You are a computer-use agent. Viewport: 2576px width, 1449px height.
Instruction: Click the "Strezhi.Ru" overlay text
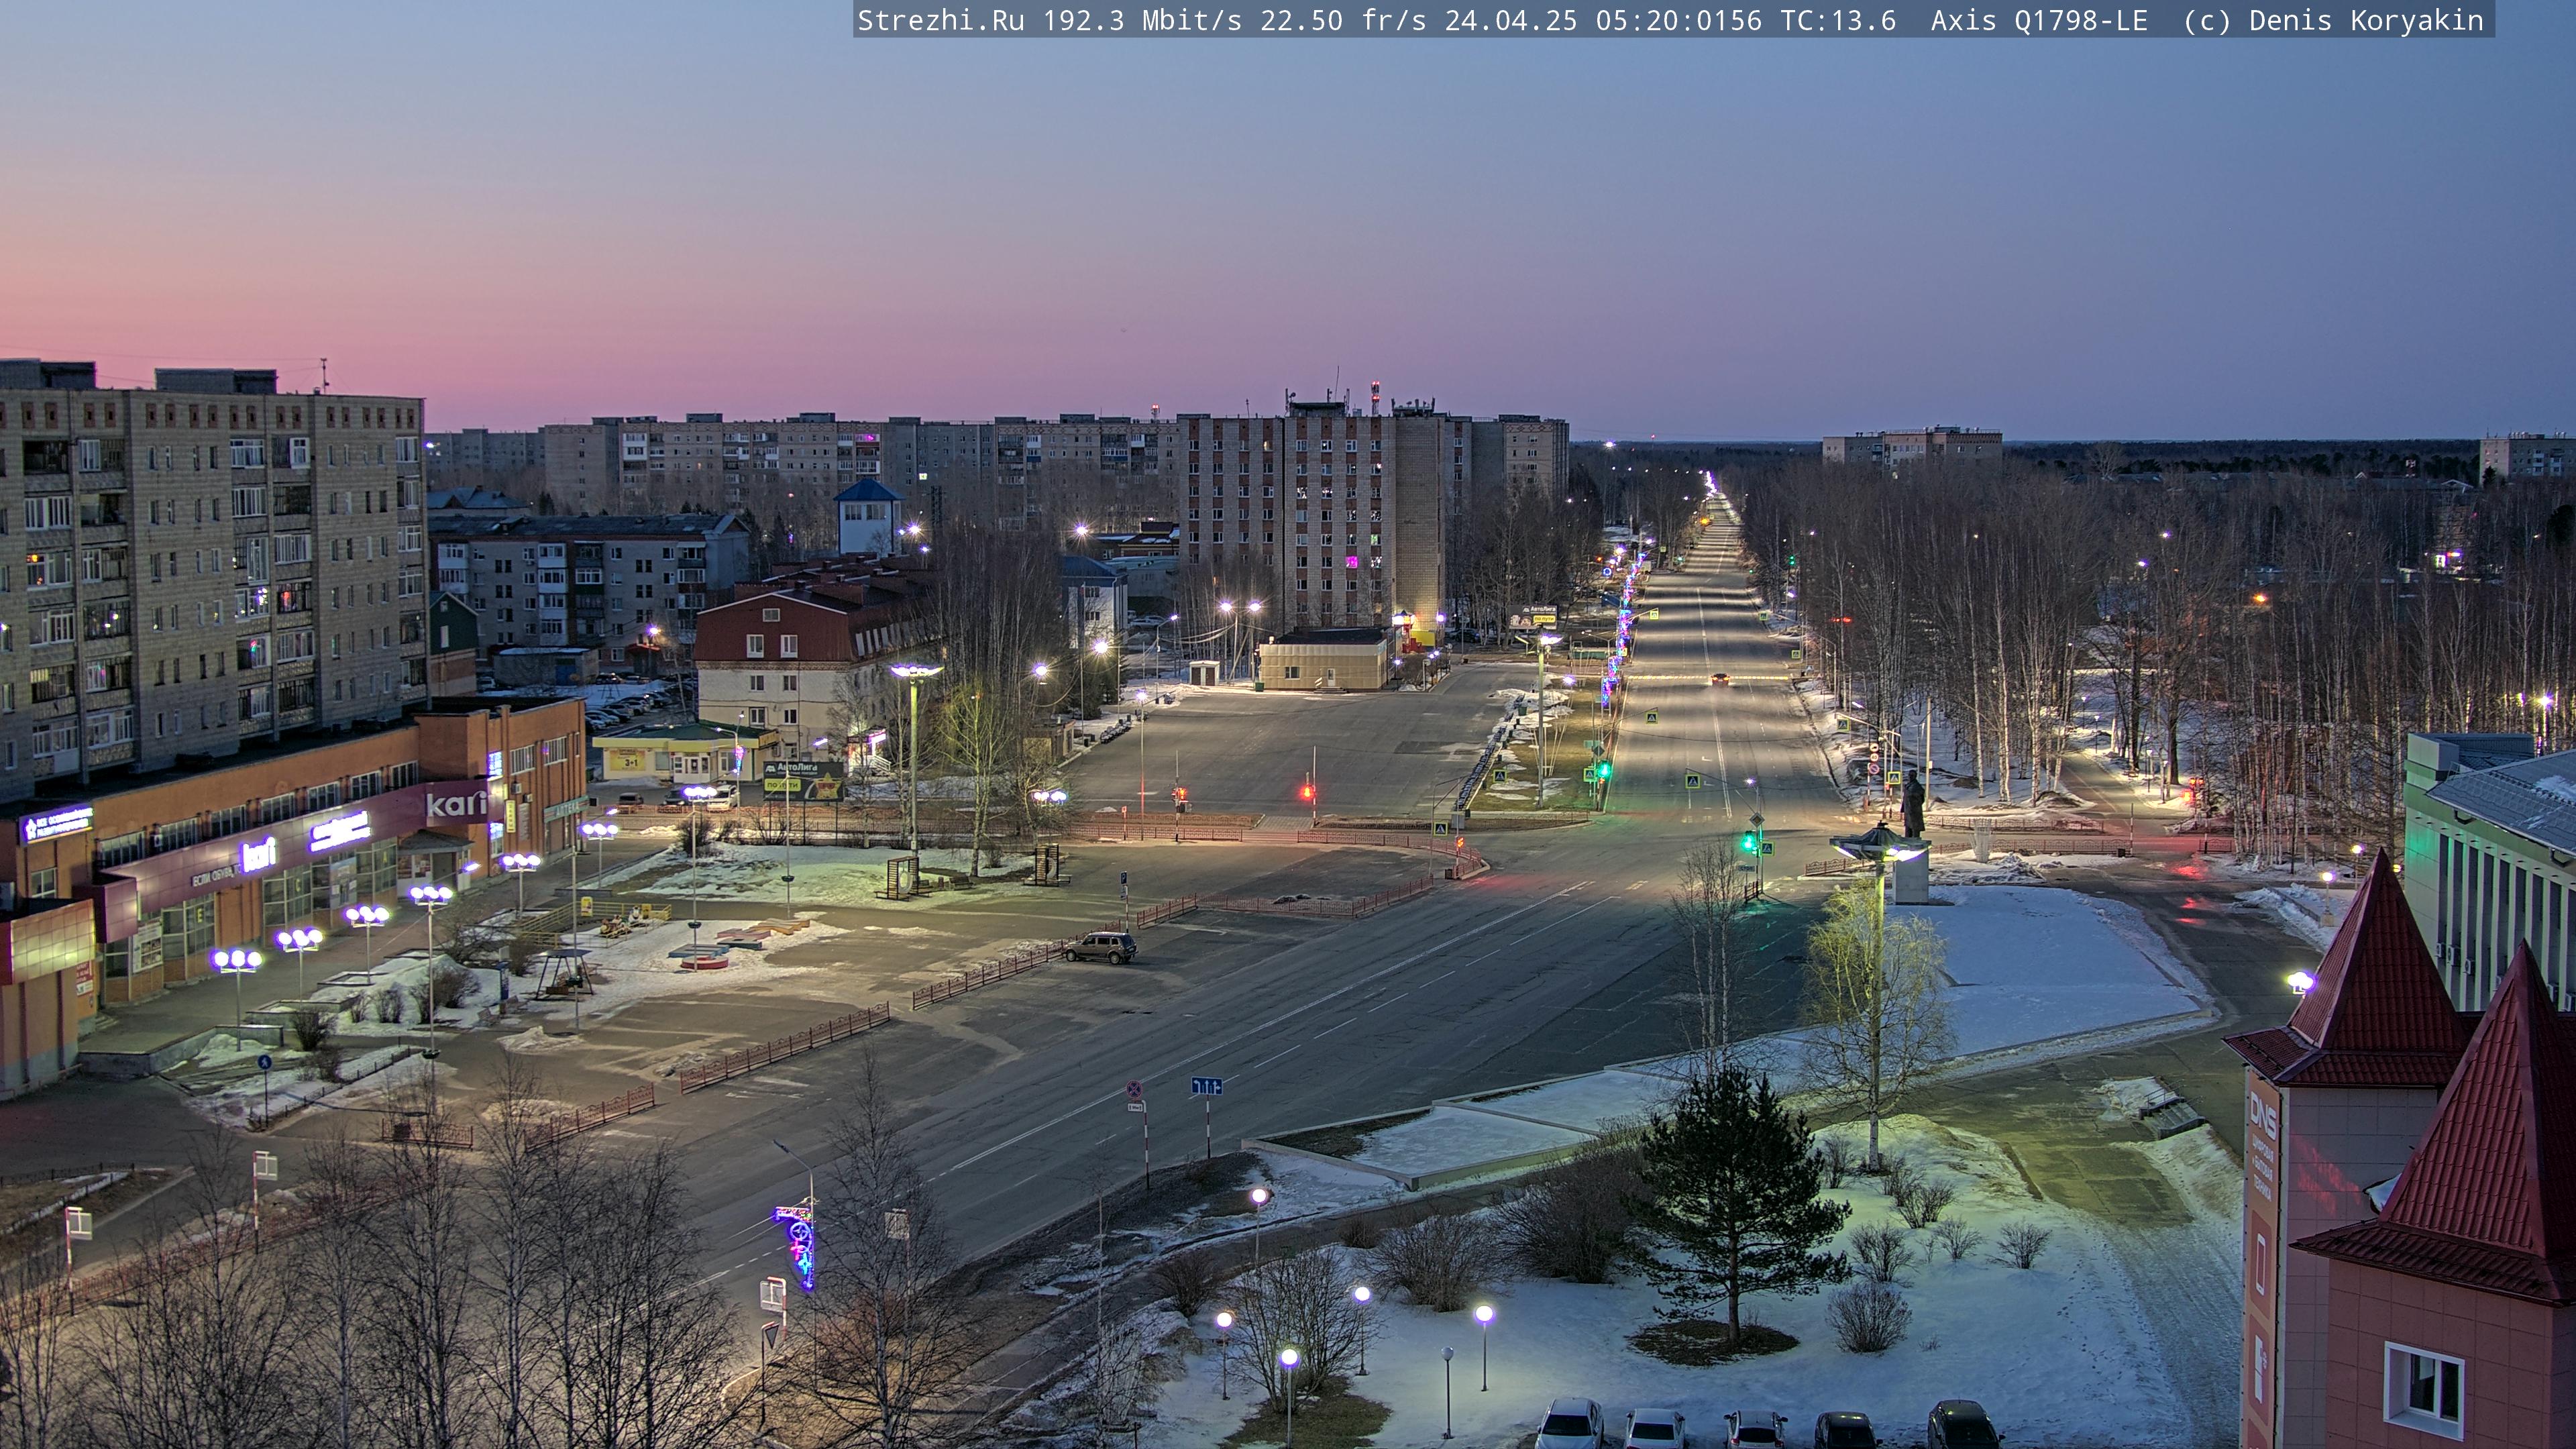pos(941,21)
